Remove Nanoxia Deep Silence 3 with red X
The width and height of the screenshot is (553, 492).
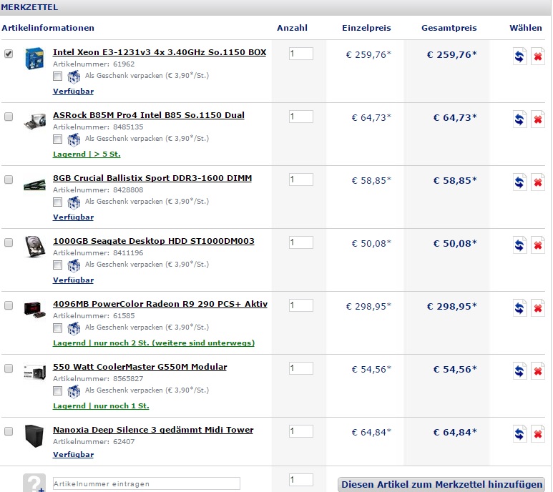(x=538, y=434)
